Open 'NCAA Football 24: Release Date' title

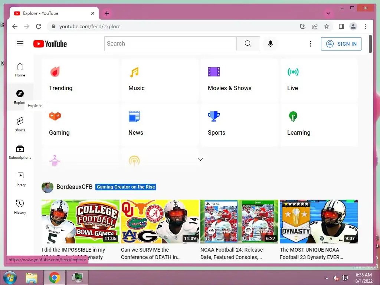(x=232, y=253)
